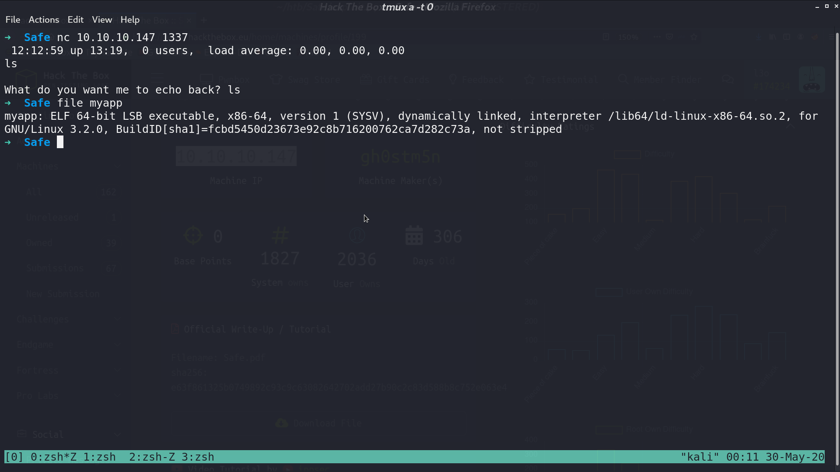Close the terminal window

point(836,6)
